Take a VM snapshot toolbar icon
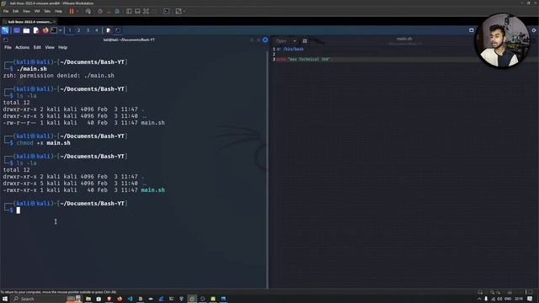 (x=100, y=11)
